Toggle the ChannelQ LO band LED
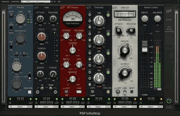 108,72
